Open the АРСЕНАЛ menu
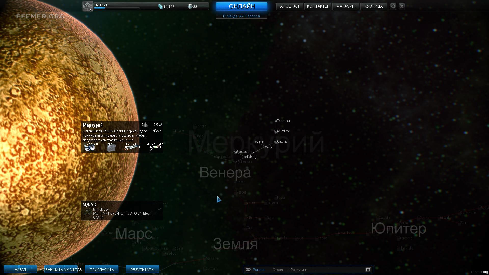This screenshot has width=489, height=275. (290, 6)
